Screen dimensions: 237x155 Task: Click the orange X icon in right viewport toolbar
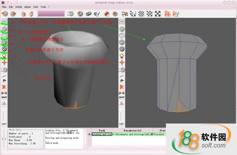122,87
